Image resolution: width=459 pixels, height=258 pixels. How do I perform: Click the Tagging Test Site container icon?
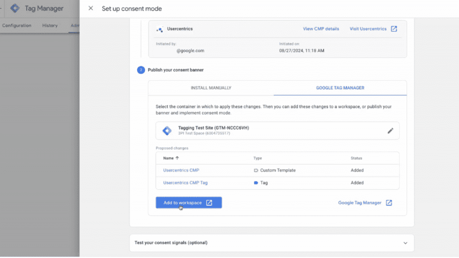[x=167, y=130]
